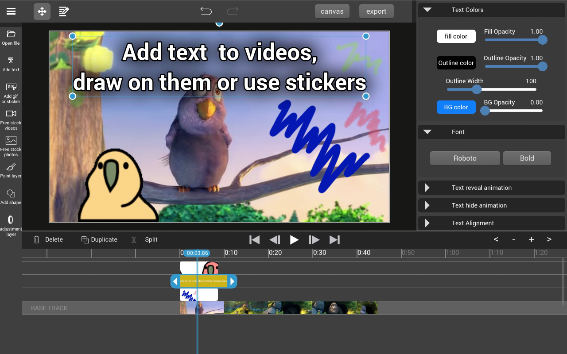Click the top-left text box resize handle
Image resolution: width=567 pixels, height=354 pixels.
coord(73,36)
